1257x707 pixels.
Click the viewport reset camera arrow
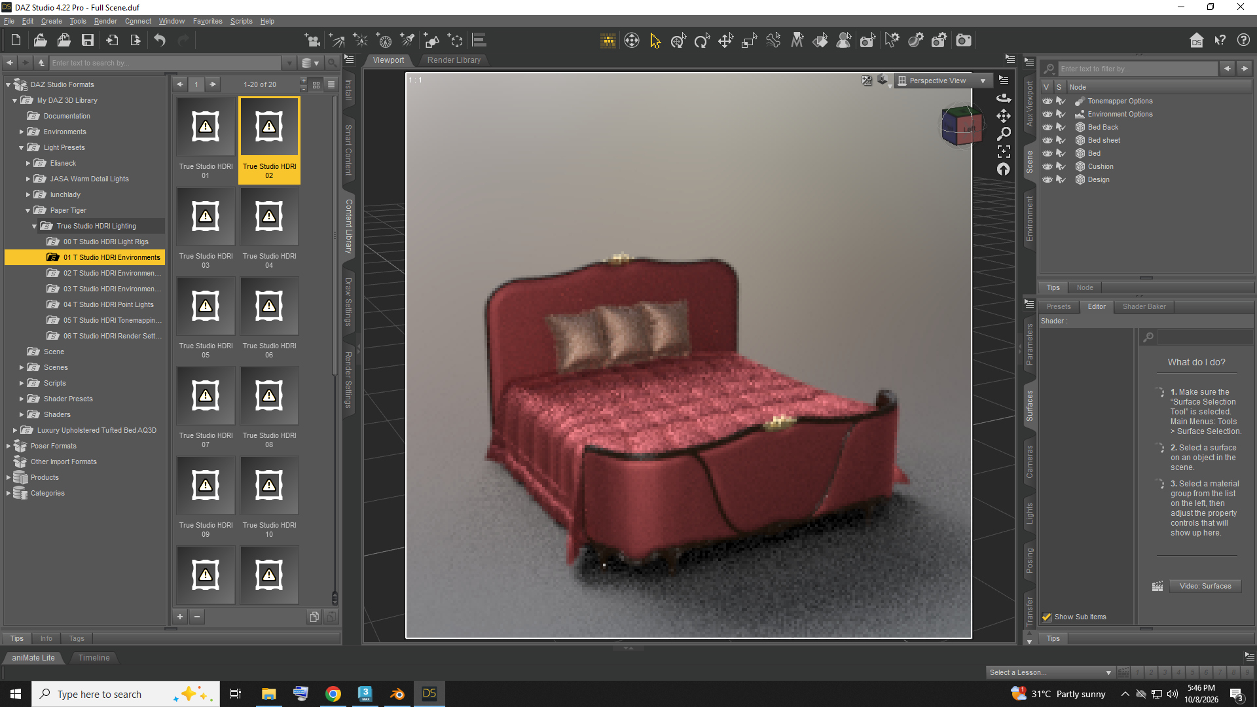click(1003, 169)
